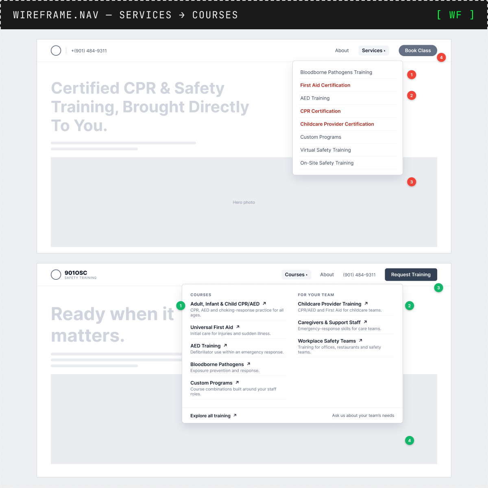Click arrow icon beside Universal First Aid
This screenshot has width=488, height=488.
[x=238, y=327]
